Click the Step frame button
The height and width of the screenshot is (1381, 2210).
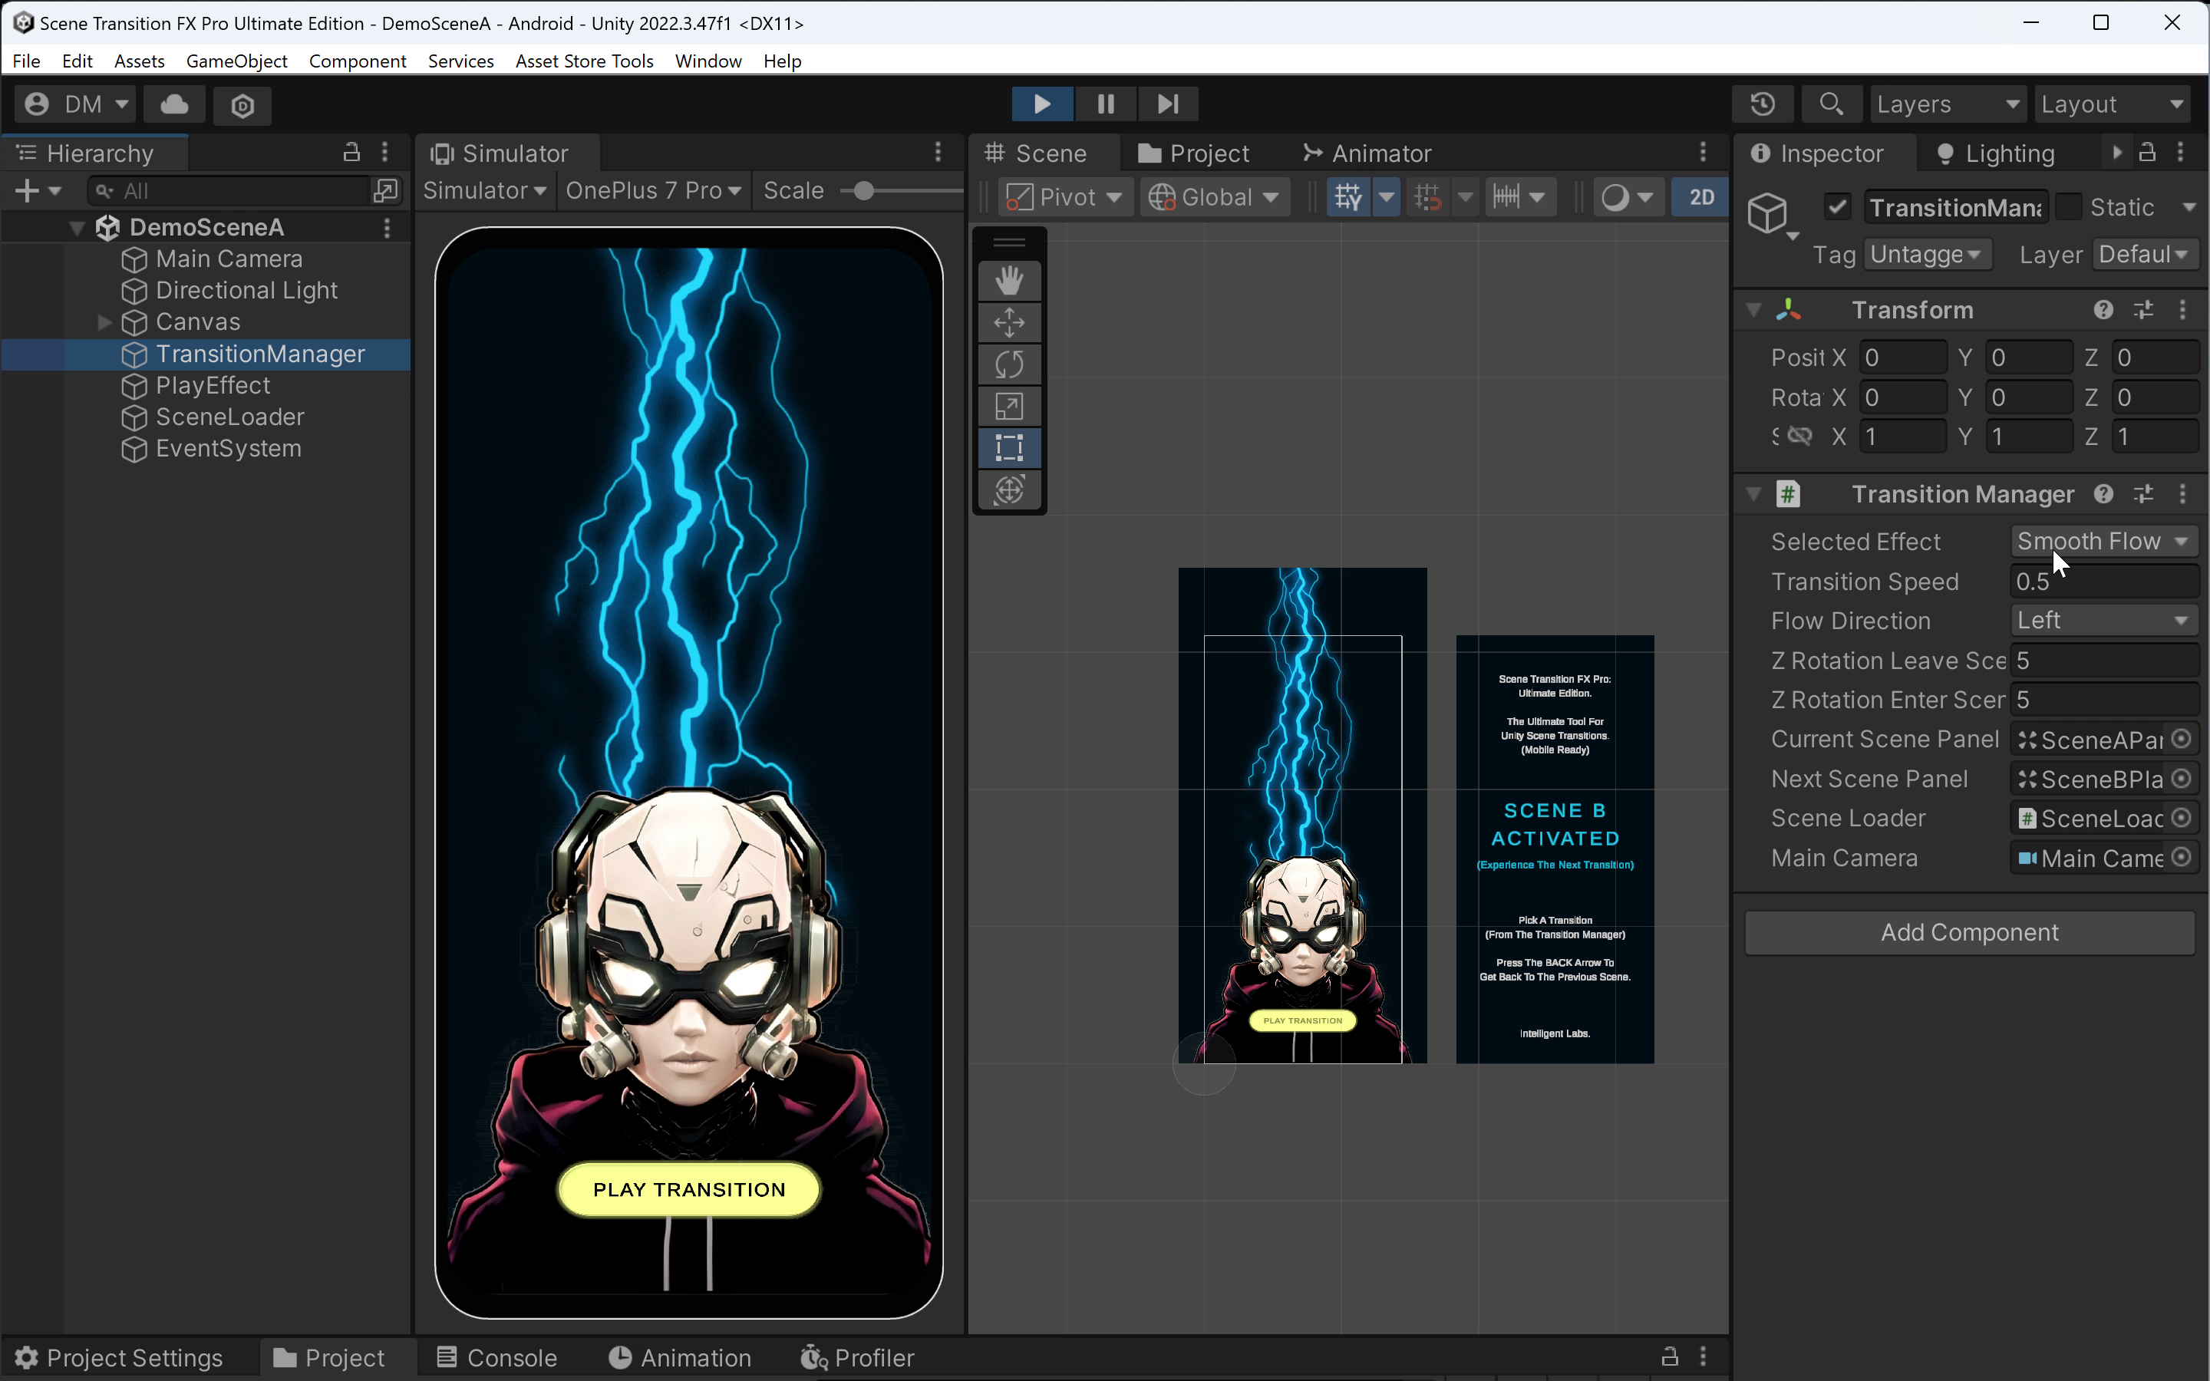[1168, 104]
